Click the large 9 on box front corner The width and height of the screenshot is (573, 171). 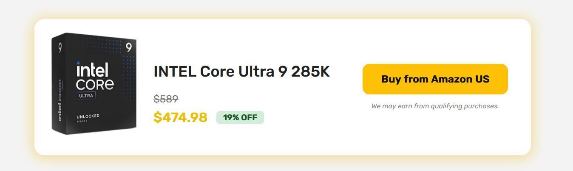128,47
